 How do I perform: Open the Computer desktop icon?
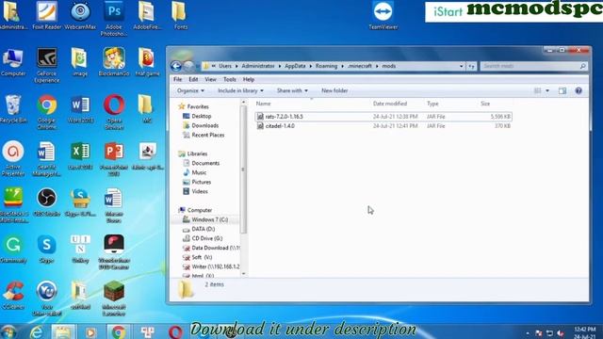pyautogui.click(x=13, y=62)
